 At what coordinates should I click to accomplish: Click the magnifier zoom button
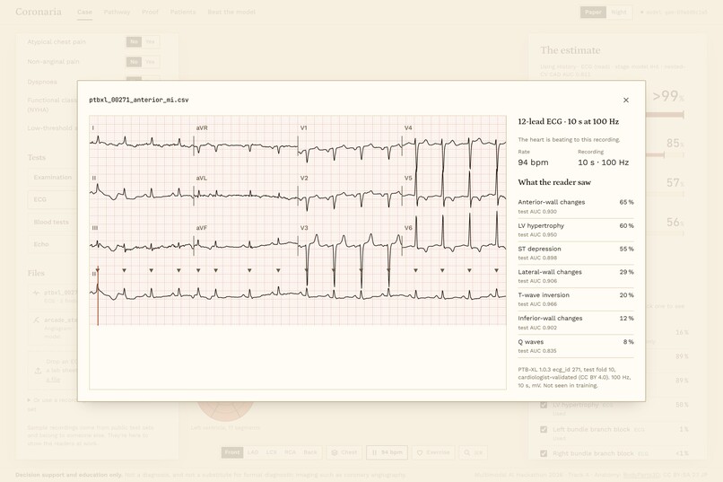pos(473,452)
